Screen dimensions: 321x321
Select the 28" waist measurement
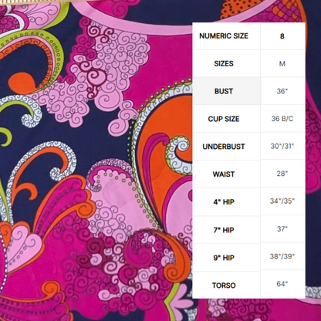point(282,174)
